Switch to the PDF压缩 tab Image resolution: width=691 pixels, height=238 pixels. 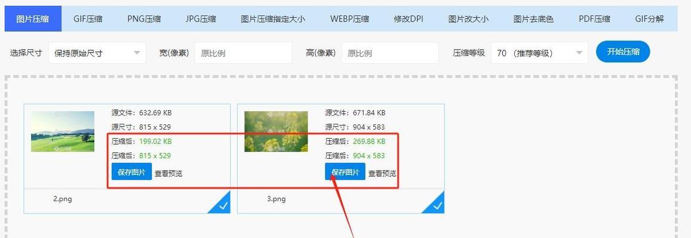[594, 19]
